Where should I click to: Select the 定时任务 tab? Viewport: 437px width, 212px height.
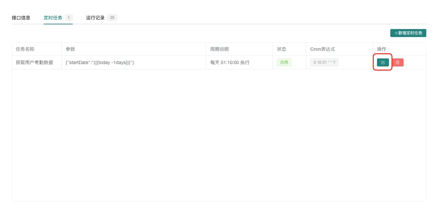coord(53,18)
